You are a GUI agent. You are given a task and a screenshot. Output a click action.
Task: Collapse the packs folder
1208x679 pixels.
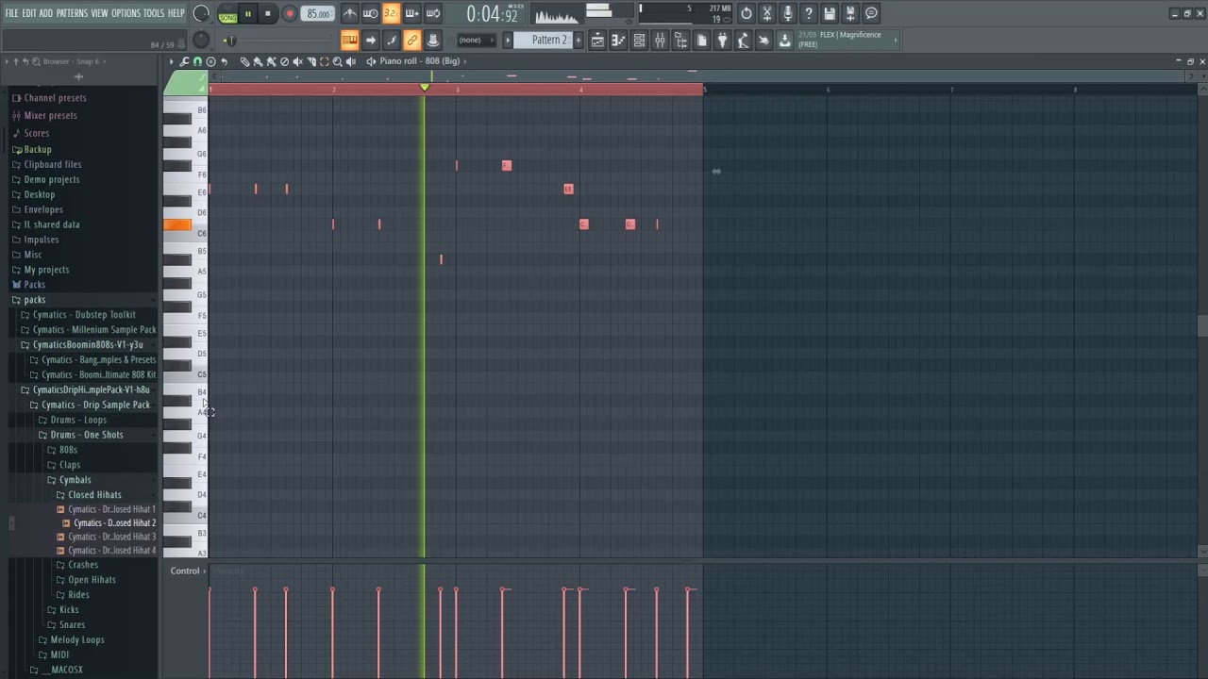[34, 300]
